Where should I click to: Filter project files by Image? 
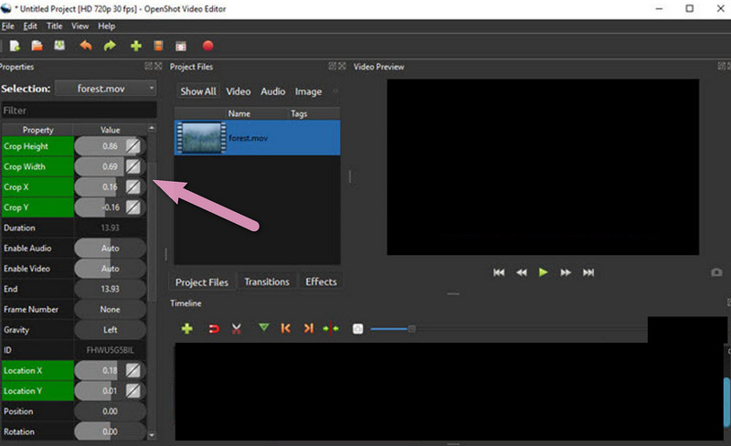(x=308, y=91)
